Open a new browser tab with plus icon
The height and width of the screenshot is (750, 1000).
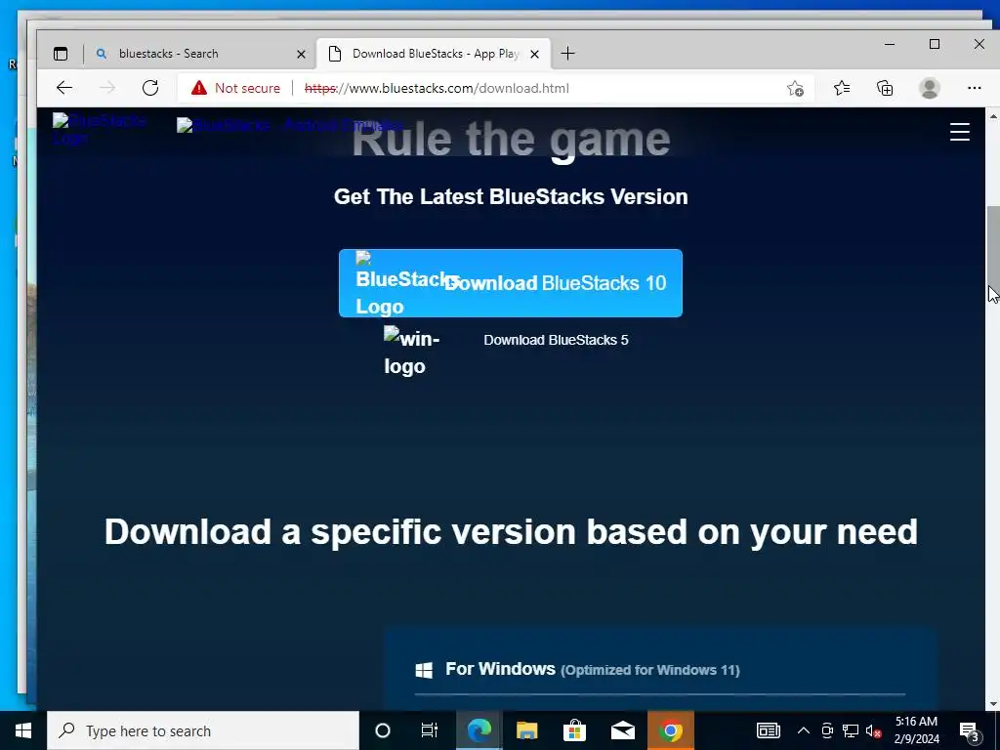(567, 54)
